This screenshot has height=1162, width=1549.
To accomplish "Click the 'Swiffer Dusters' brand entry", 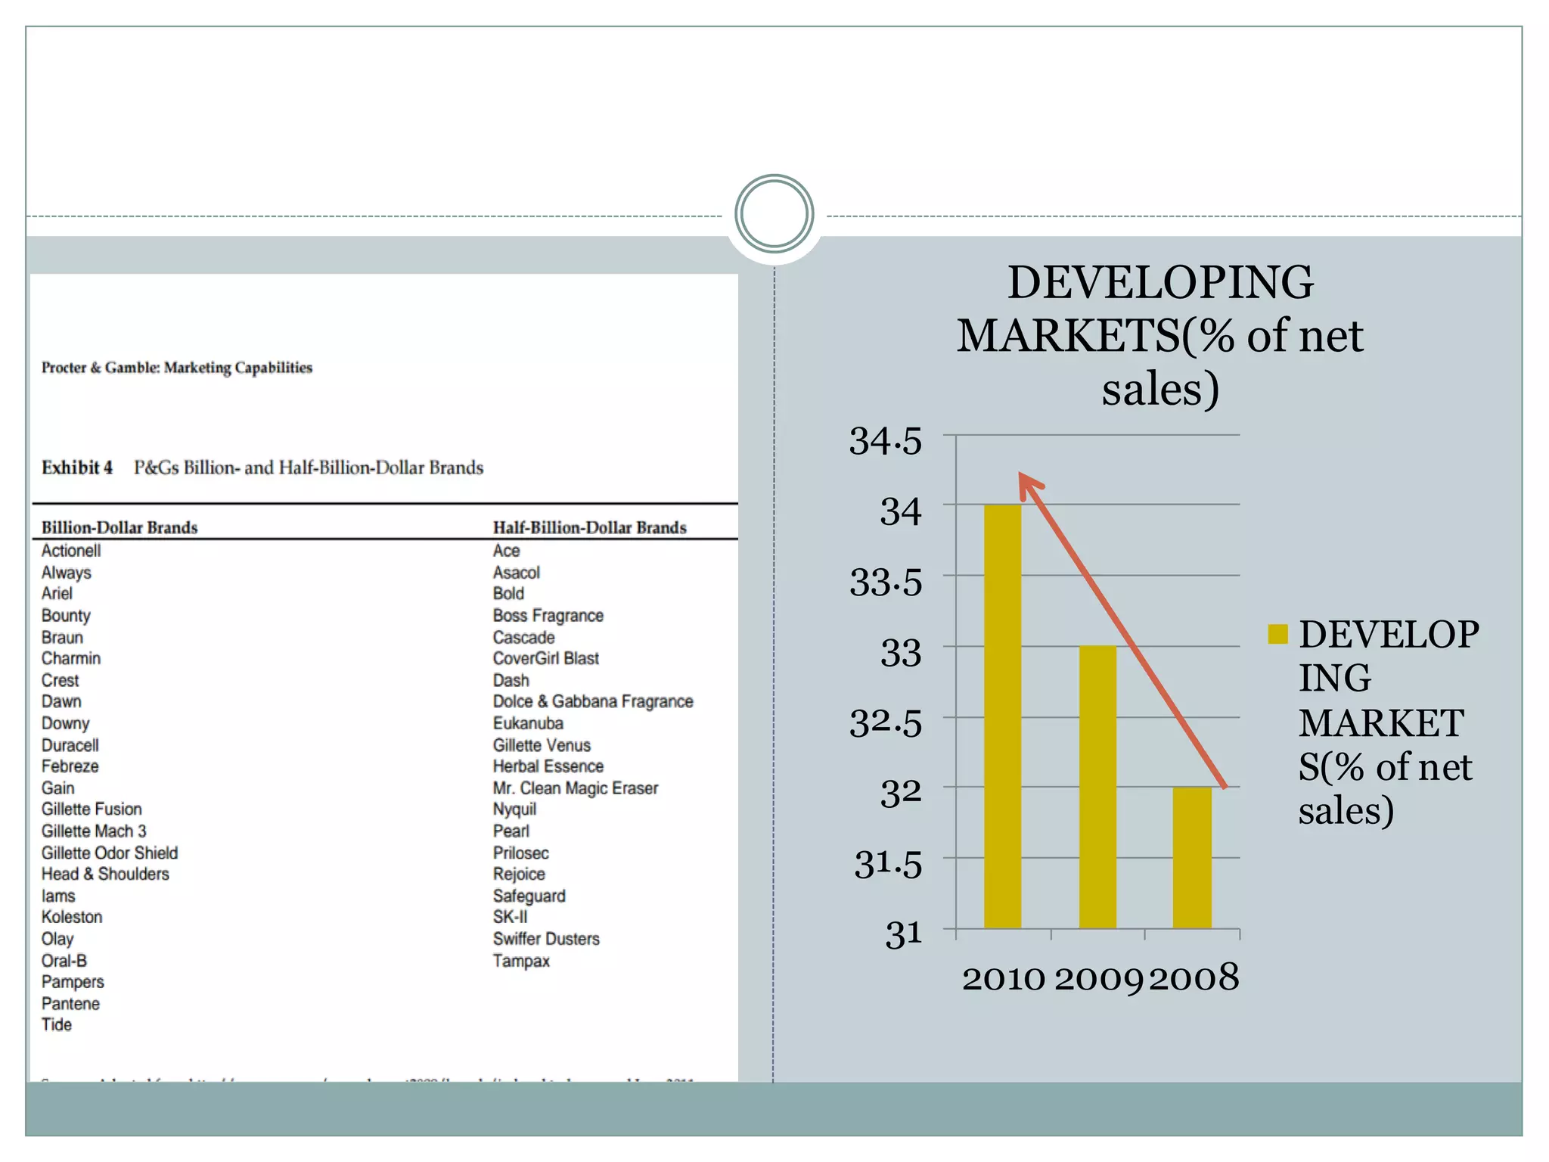I will 546,939.
